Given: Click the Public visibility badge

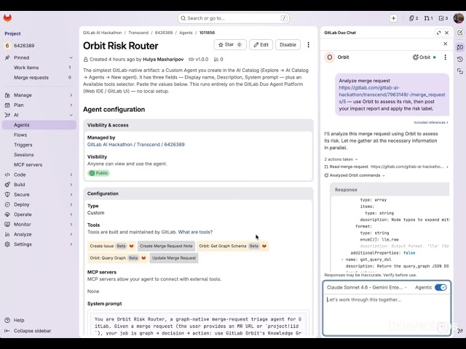Looking at the screenshot, I should (x=99, y=173).
